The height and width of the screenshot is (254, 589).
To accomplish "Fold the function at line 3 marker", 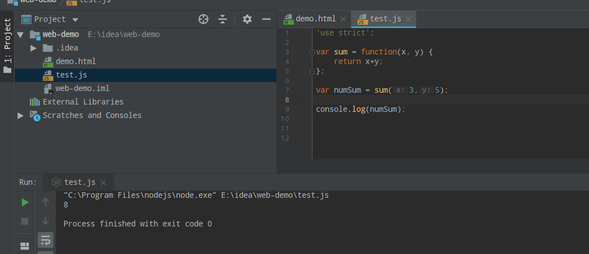I will (x=312, y=53).
